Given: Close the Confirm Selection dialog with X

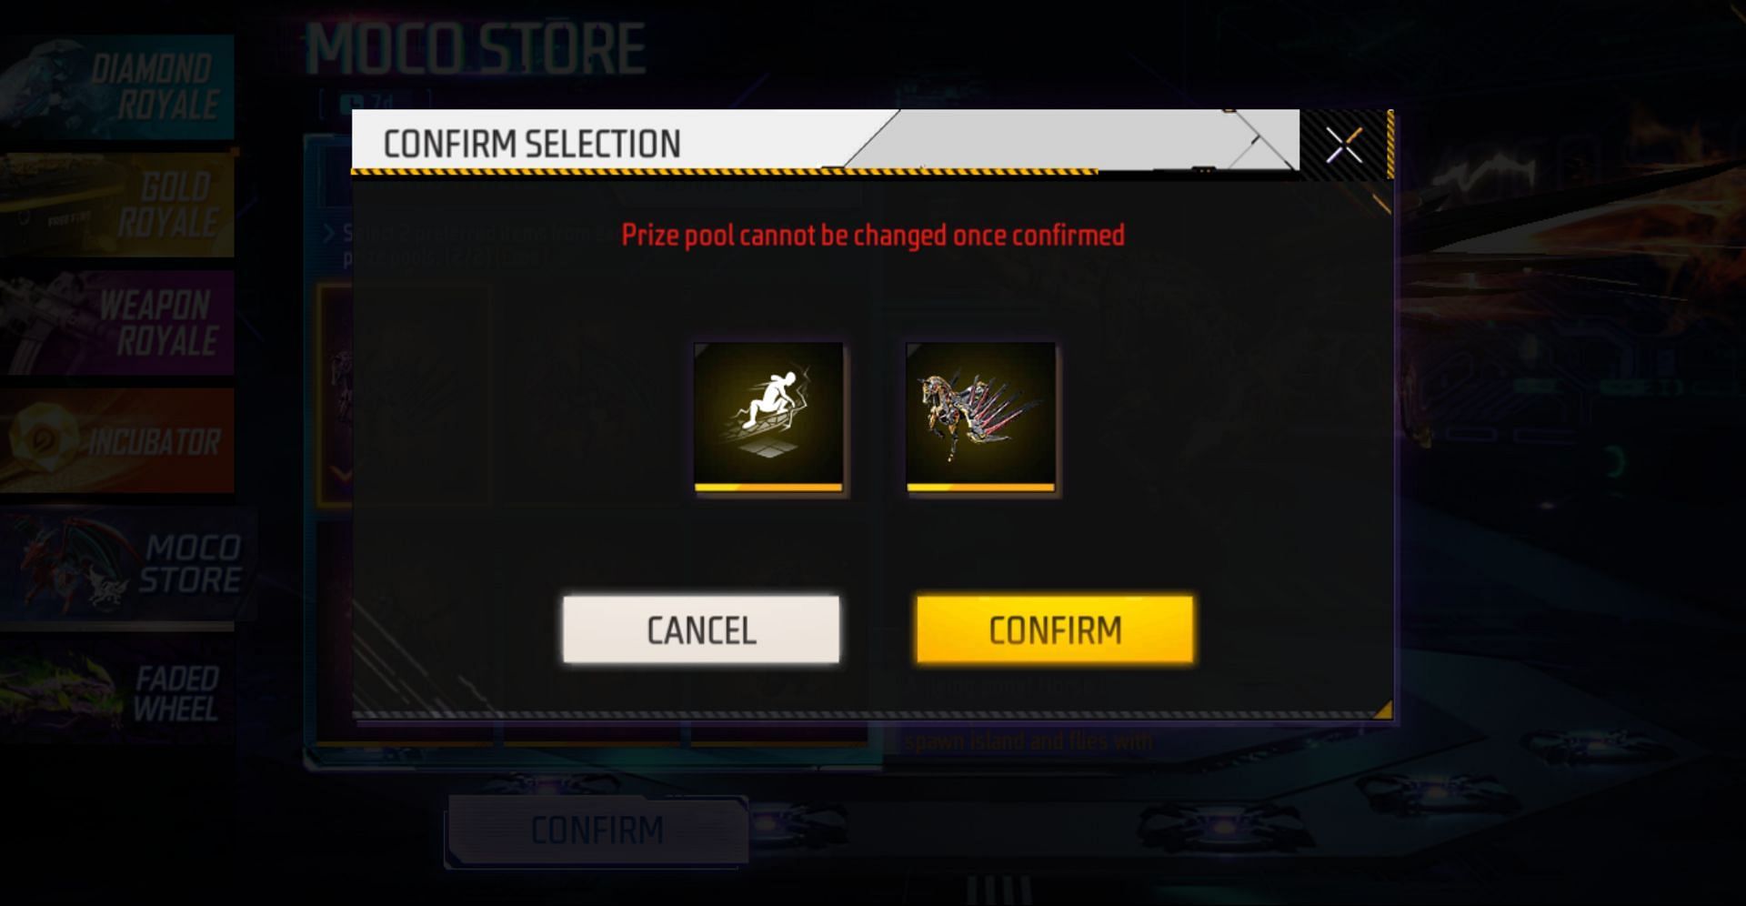Looking at the screenshot, I should (x=1344, y=146).
